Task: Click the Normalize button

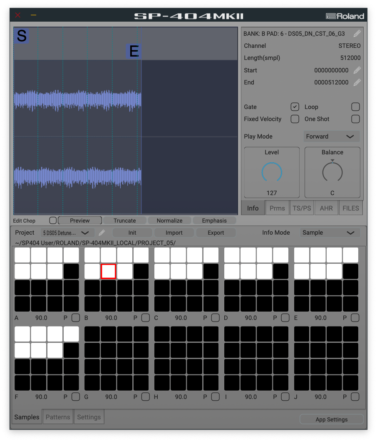Action: click(x=169, y=220)
